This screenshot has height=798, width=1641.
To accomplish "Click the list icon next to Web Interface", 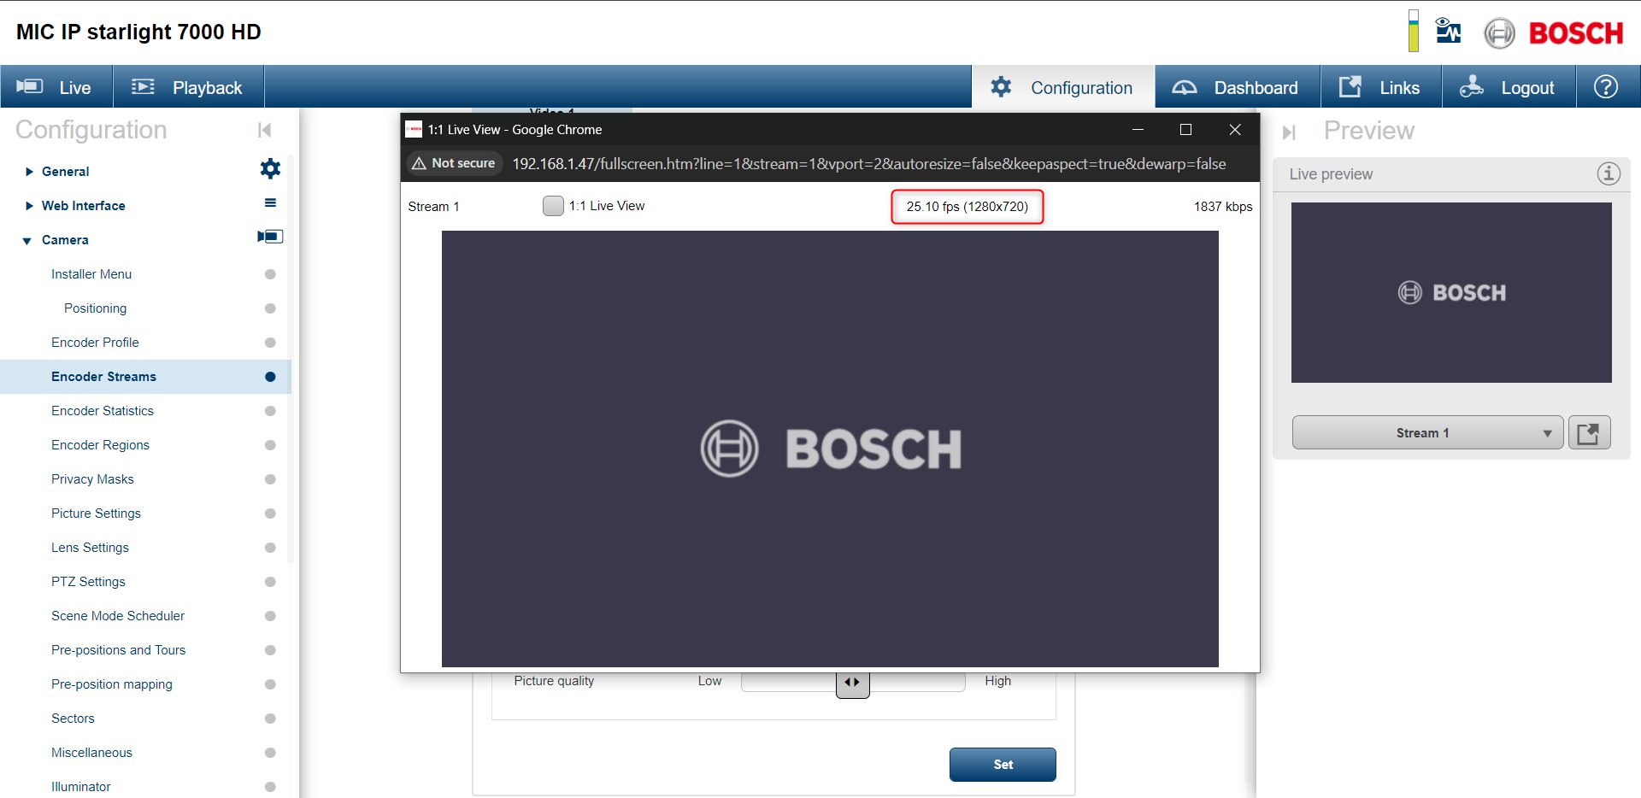I will pyautogui.click(x=270, y=203).
